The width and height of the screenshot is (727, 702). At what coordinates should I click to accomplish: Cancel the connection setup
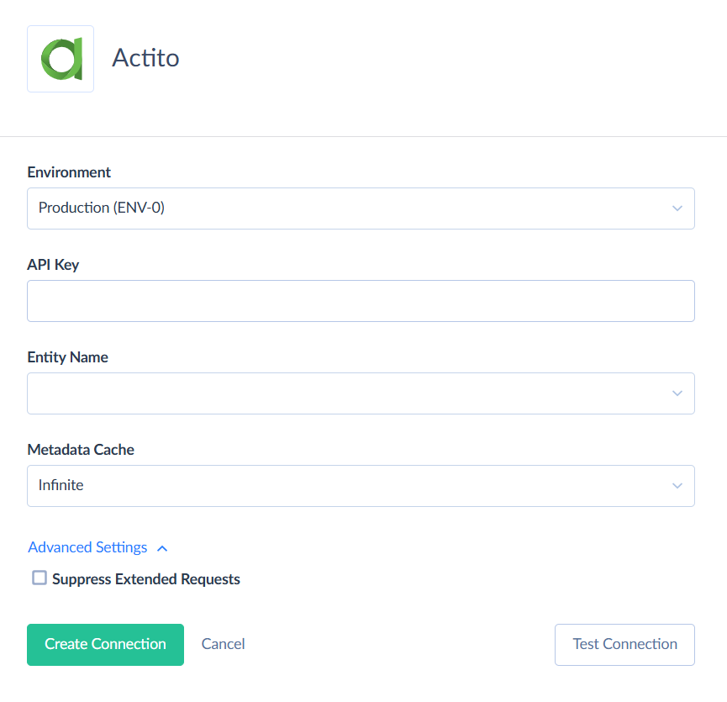[x=222, y=644]
